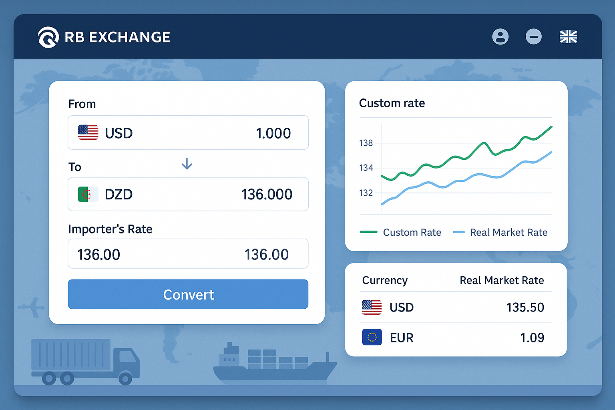Click the RB Exchange logo icon
This screenshot has width=615, height=410.
47,37
